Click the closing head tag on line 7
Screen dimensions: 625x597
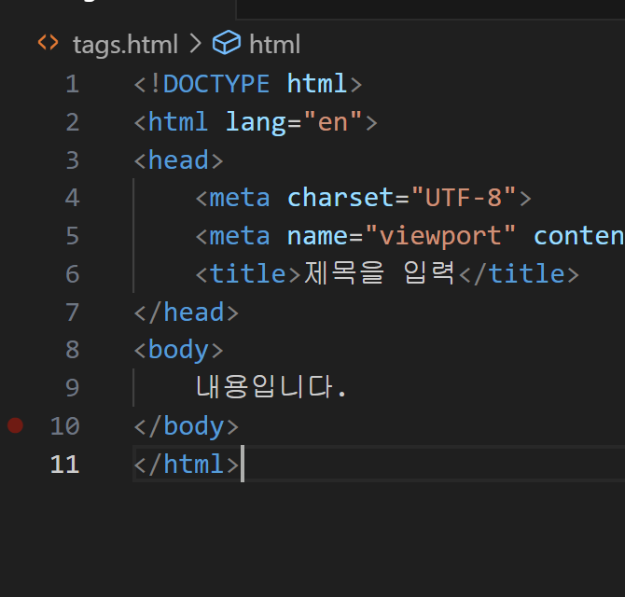coord(187,312)
